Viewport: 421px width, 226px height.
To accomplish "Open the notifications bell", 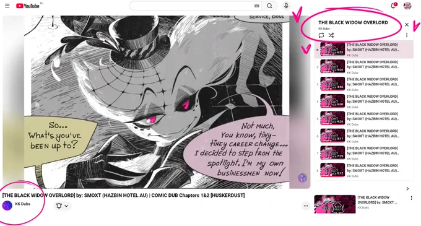I will click(x=393, y=6).
